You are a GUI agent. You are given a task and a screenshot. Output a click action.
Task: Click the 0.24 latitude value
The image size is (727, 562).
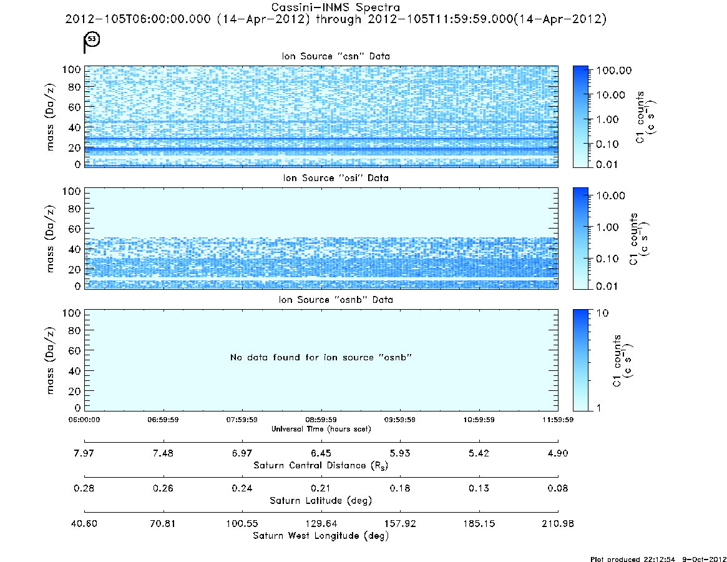242,488
